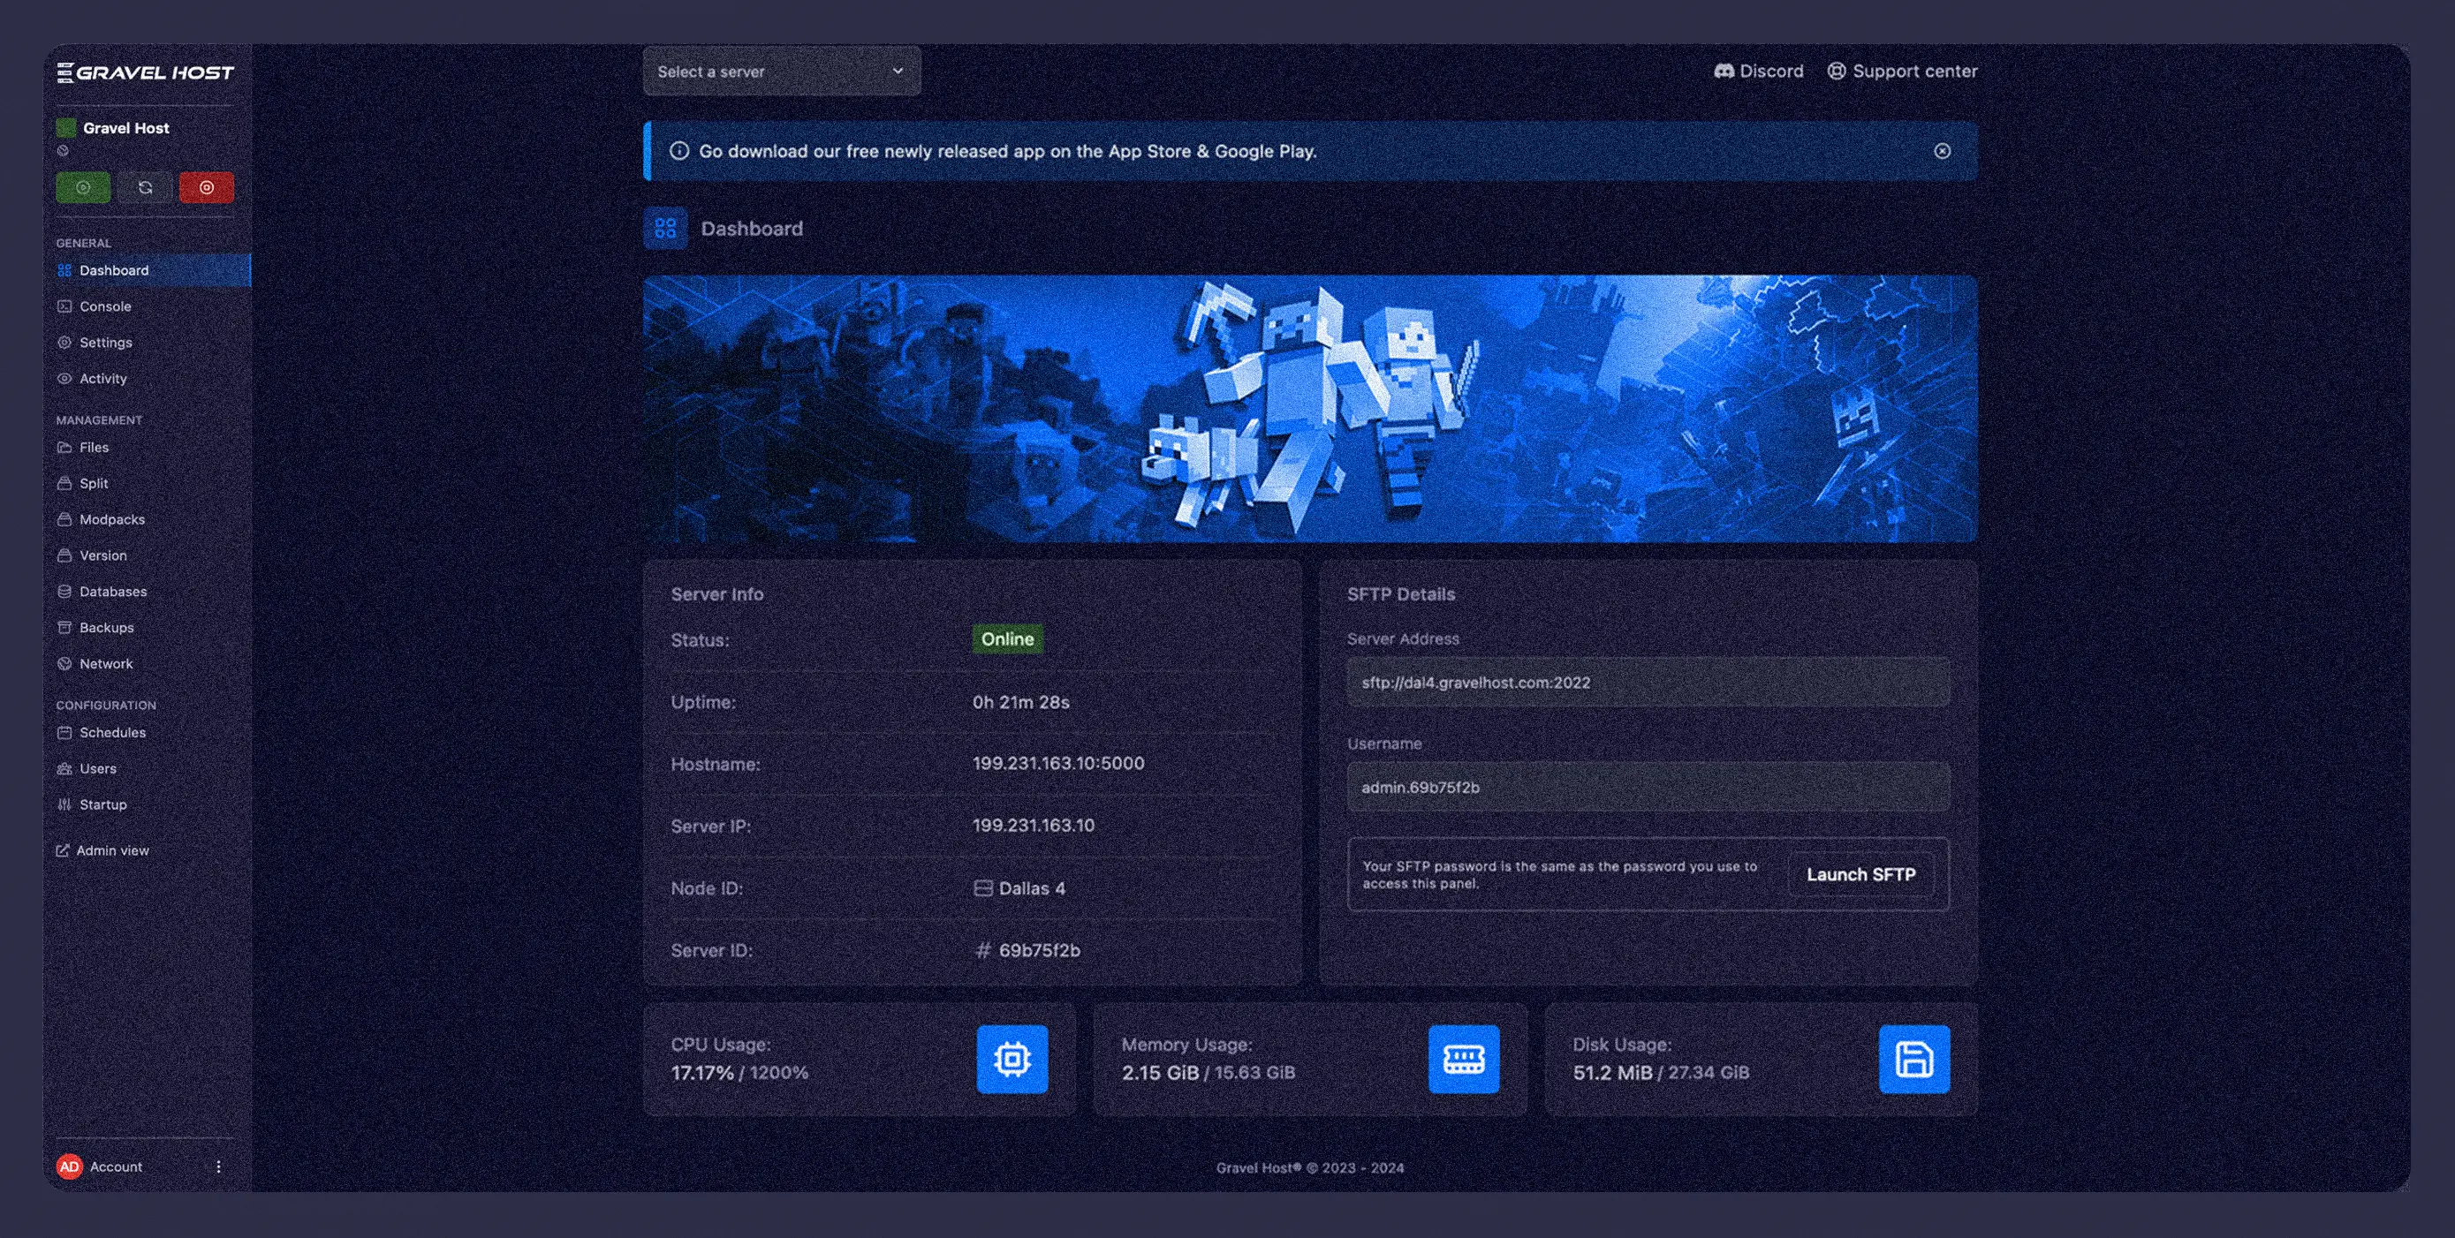Open the Activity log page

coord(148,379)
